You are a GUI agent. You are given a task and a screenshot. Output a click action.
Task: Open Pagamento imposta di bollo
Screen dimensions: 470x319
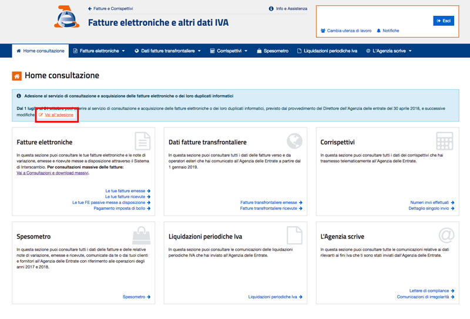[x=122, y=209]
